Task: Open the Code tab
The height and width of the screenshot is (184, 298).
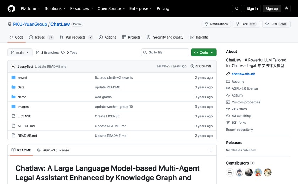Action: tap(17, 37)
